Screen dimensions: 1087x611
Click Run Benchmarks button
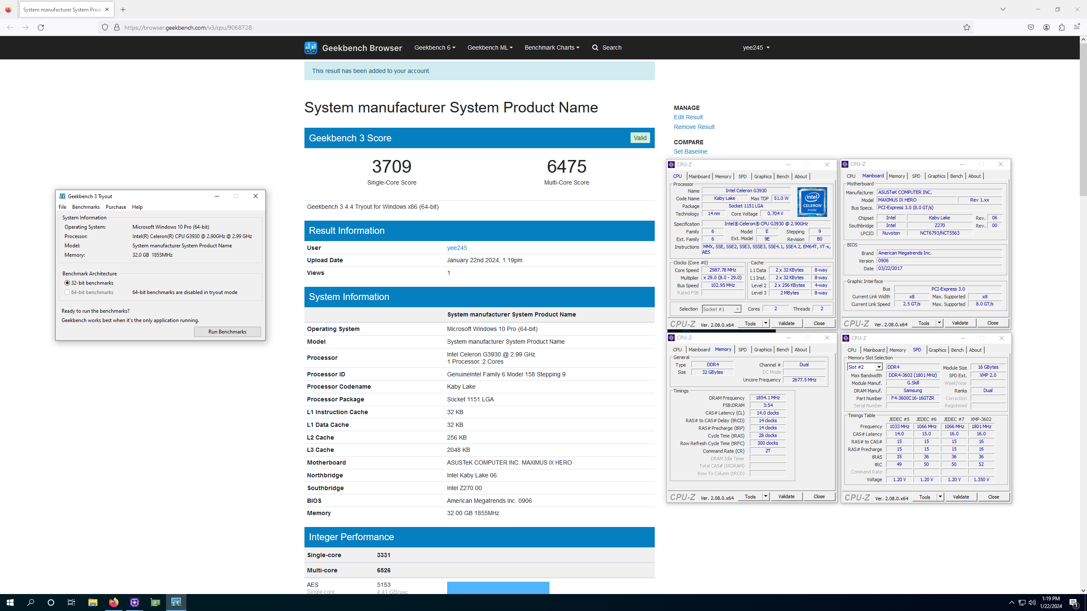click(x=227, y=332)
